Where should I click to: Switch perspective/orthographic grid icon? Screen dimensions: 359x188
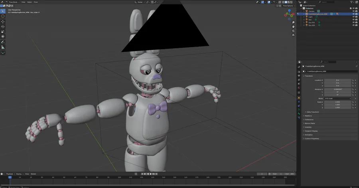coord(293,35)
